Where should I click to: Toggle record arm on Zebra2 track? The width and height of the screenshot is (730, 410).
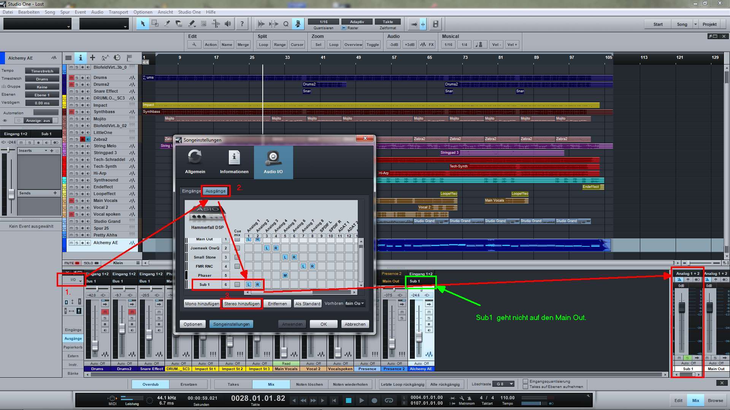[82, 139]
